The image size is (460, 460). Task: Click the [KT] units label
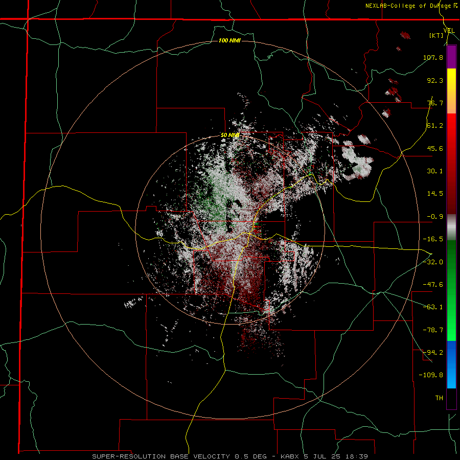[436, 35]
